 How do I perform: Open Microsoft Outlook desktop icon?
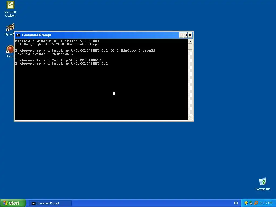click(x=10, y=9)
